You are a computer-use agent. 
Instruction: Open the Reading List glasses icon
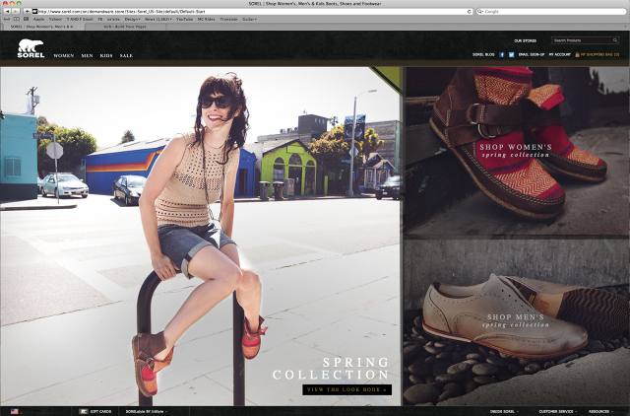(7, 19)
